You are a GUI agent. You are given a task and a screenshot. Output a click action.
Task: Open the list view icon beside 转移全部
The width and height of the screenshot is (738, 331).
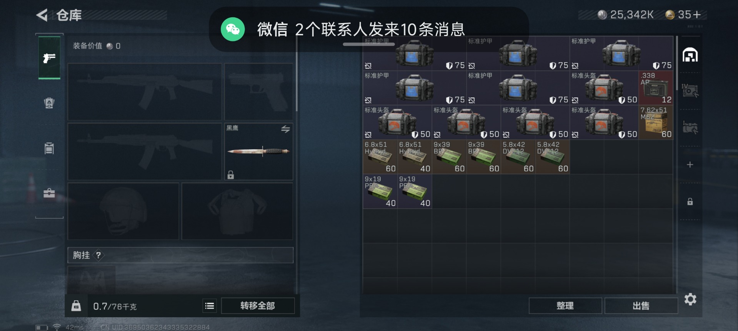[210, 306]
